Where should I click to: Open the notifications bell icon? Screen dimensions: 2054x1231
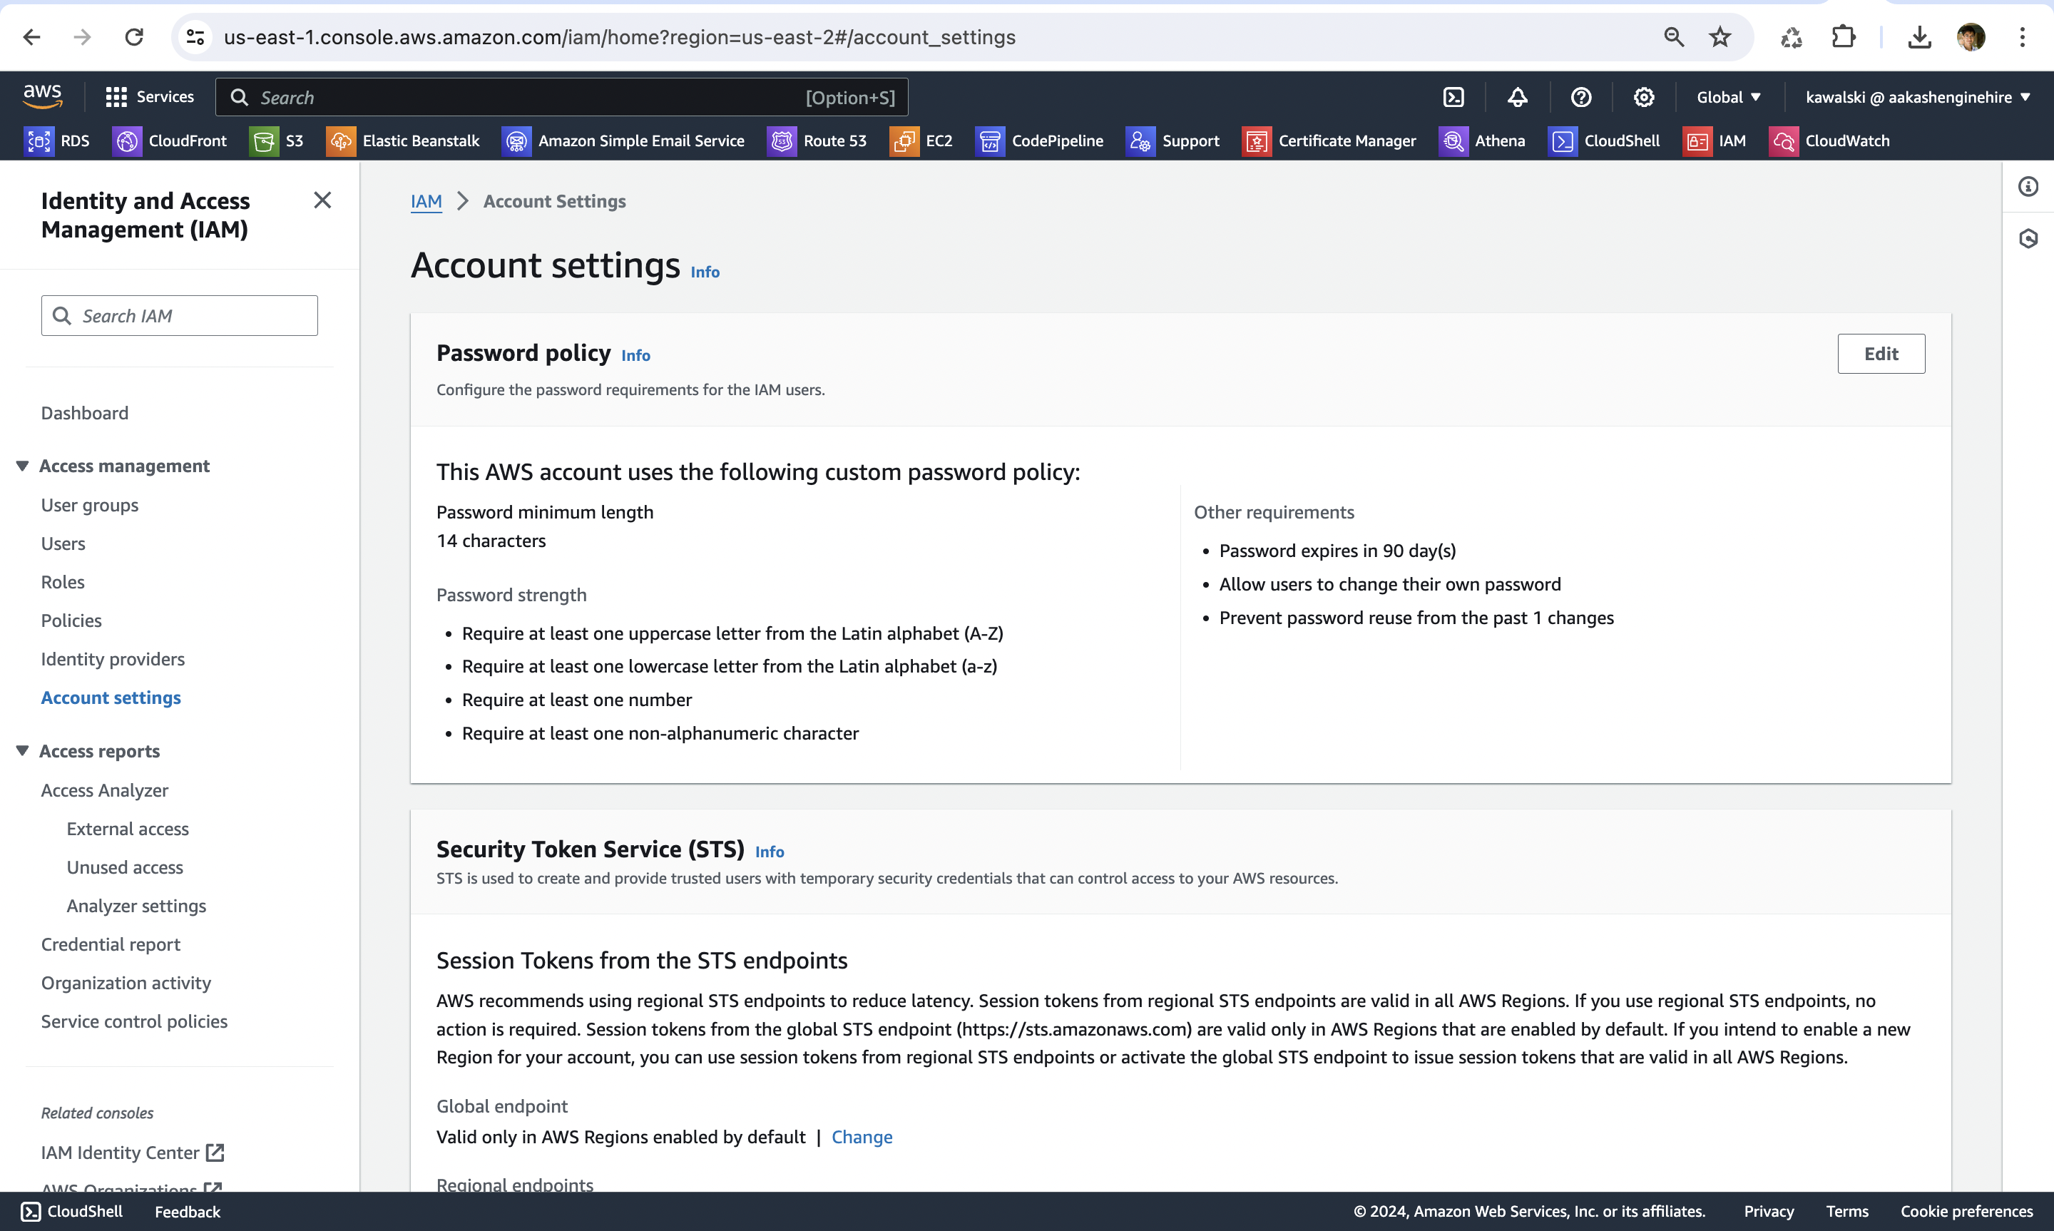click(1518, 97)
